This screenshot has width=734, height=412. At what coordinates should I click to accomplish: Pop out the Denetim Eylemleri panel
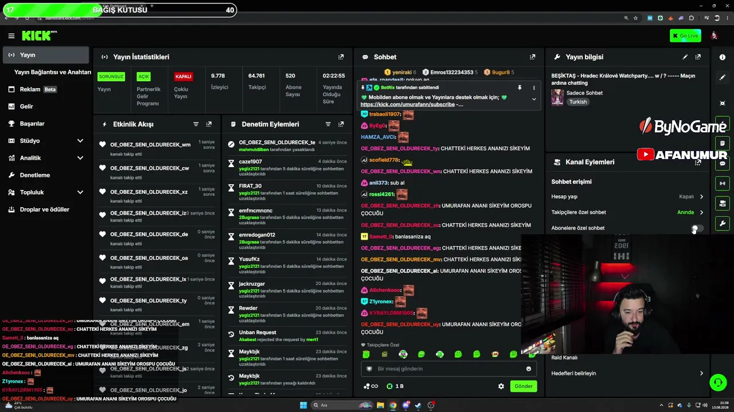tap(341, 124)
